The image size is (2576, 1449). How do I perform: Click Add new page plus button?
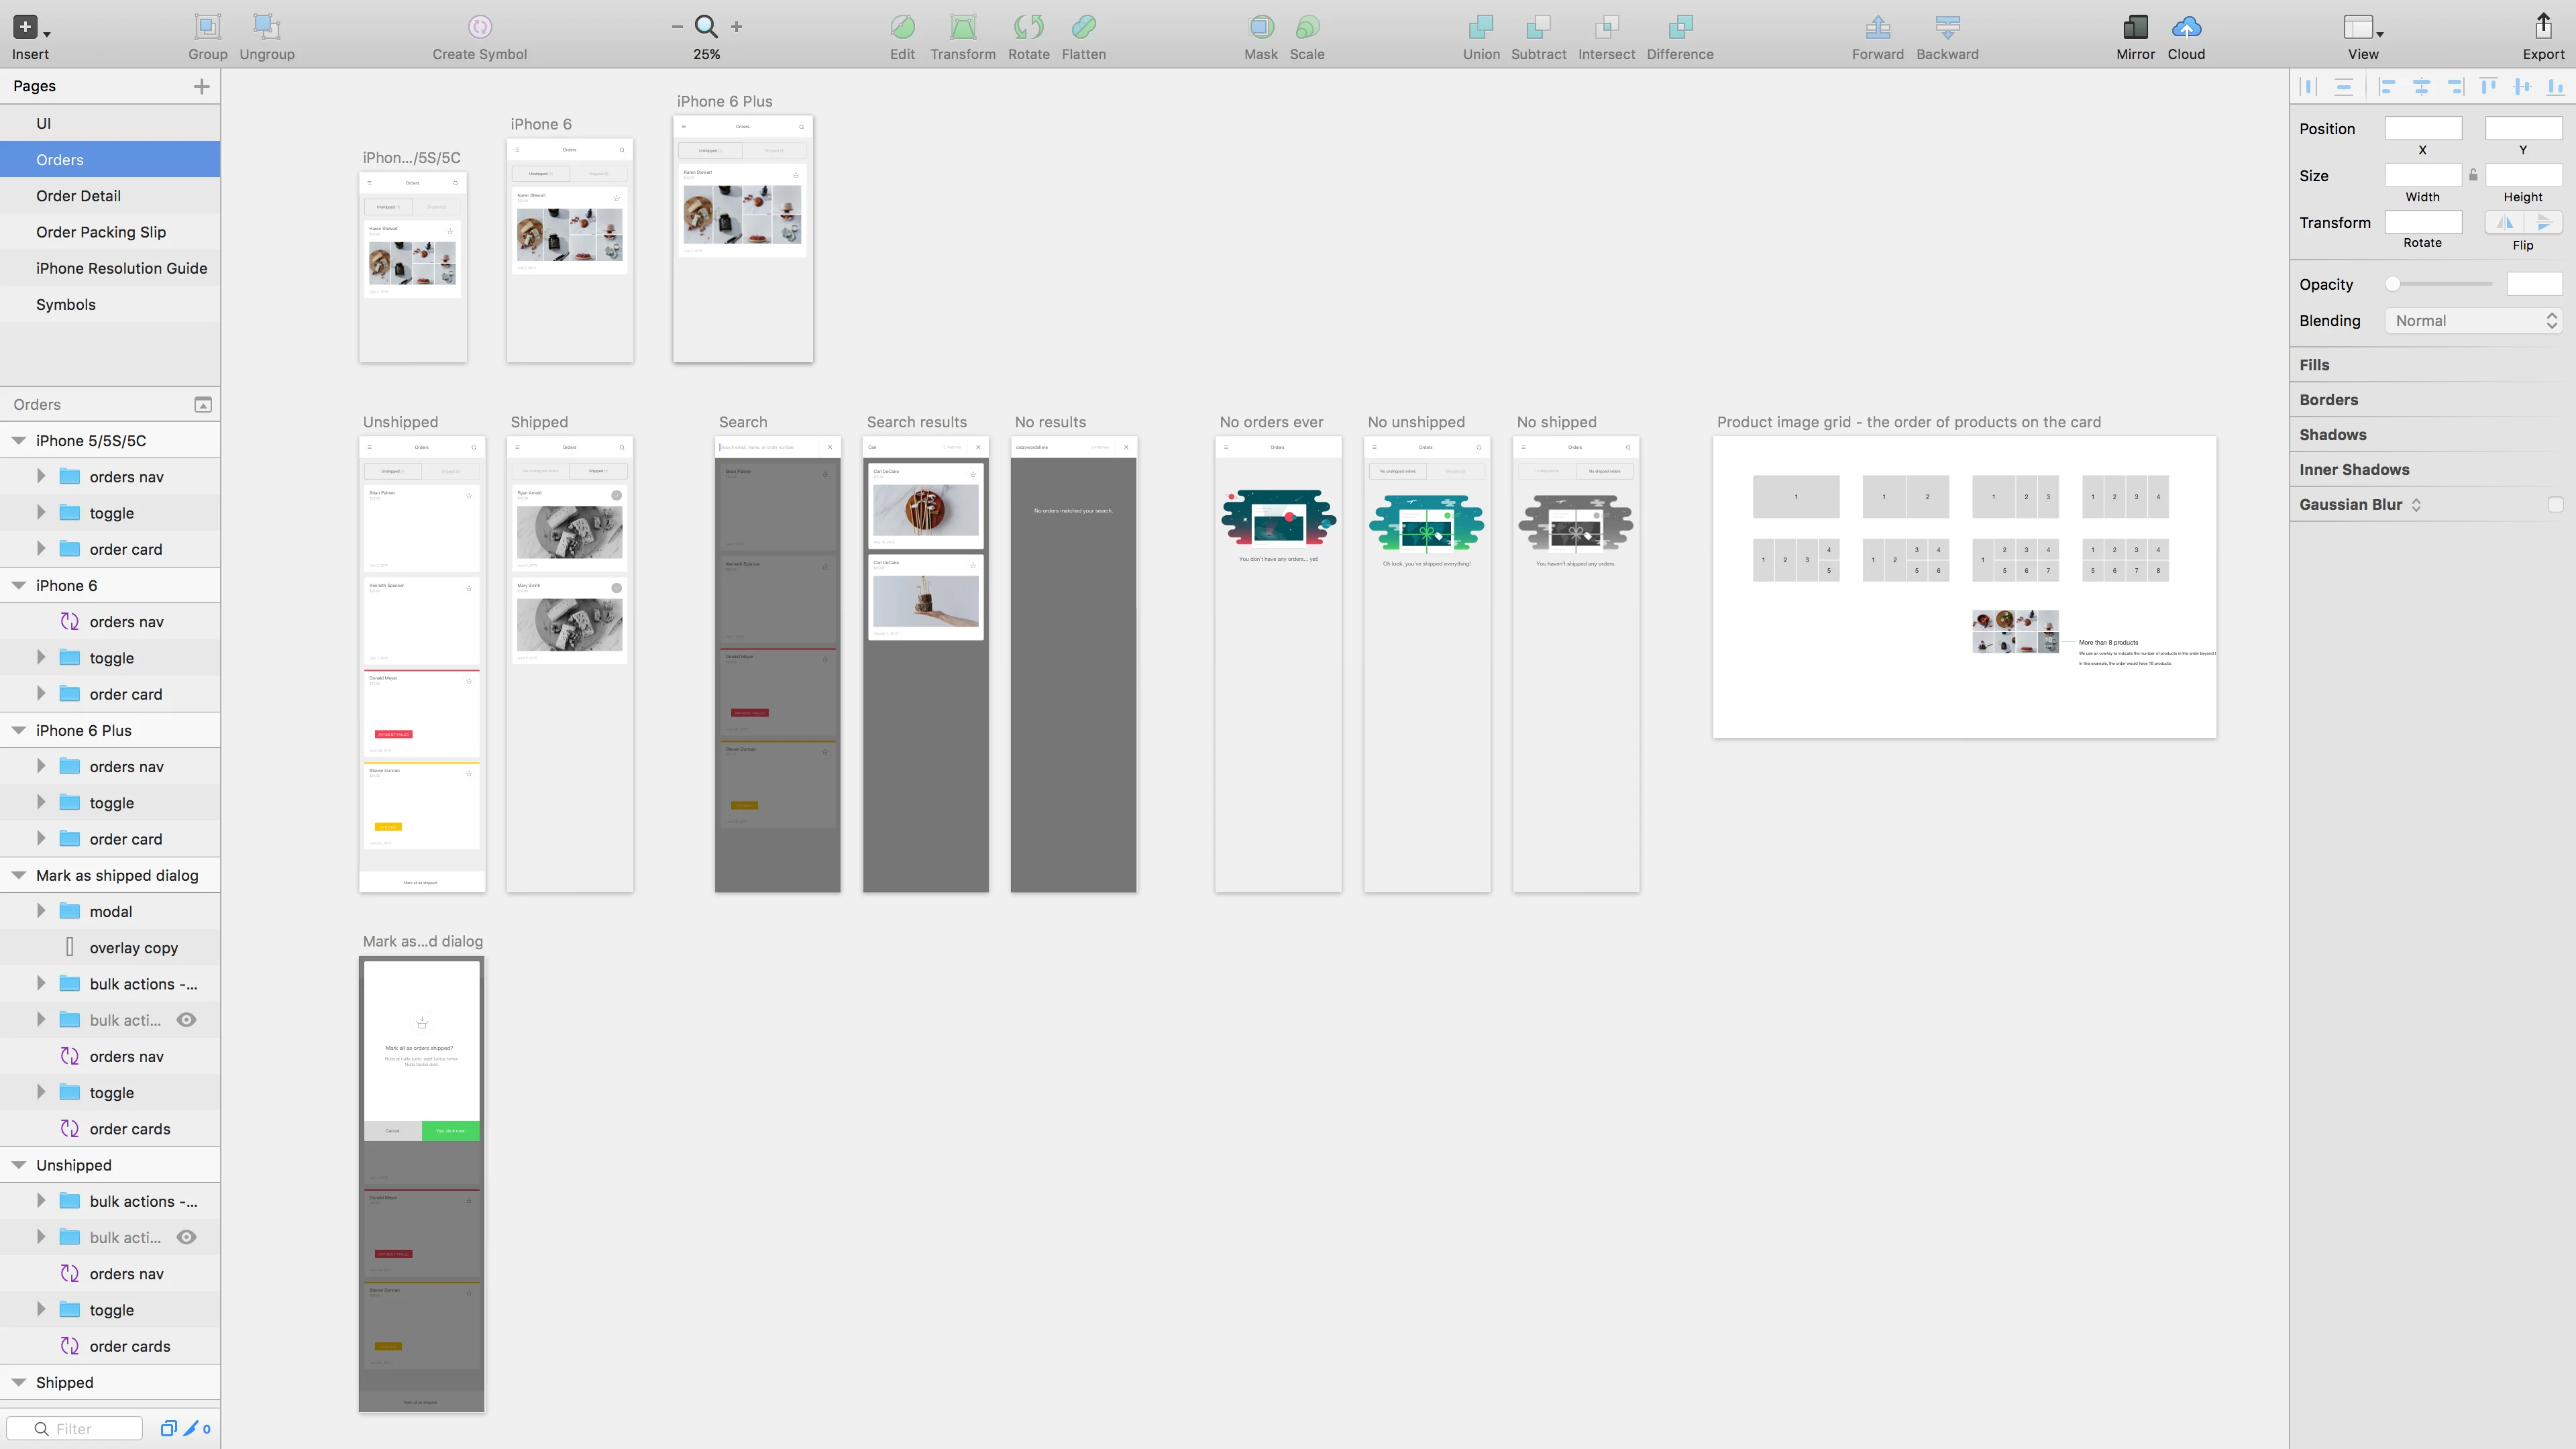(x=202, y=85)
